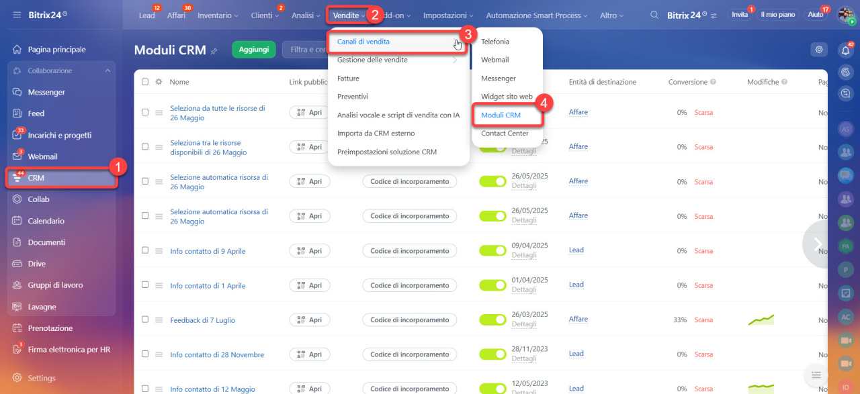
Task: Open the ID avatar in right panel
Action: click(846, 387)
